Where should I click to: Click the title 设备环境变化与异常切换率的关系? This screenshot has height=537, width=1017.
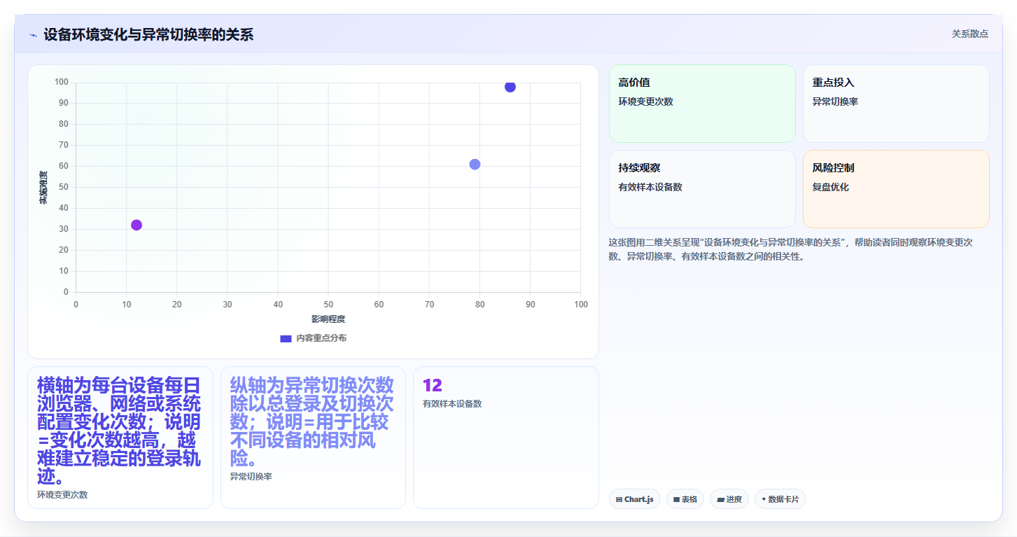[x=148, y=35]
